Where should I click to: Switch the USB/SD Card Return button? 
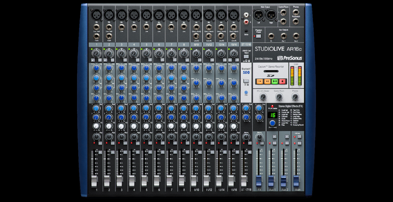coord(246,57)
